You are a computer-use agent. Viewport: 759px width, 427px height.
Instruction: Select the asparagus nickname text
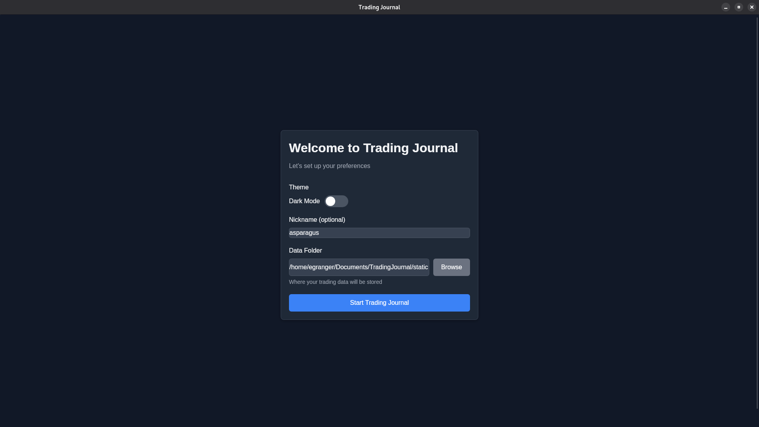[304, 233]
